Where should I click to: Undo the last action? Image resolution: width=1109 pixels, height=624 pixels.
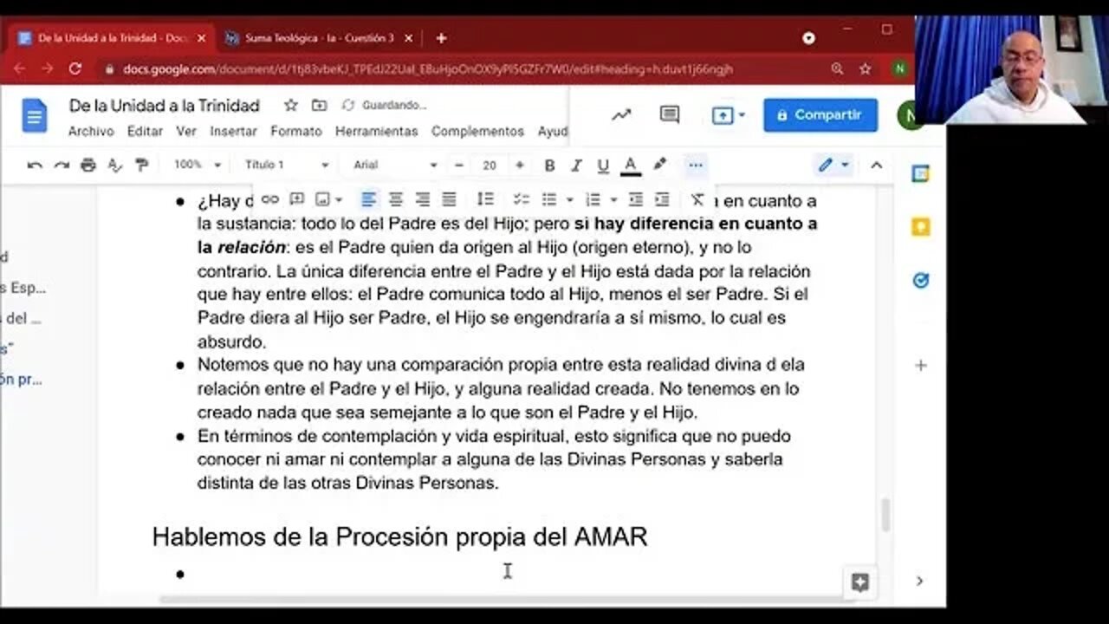point(35,165)
